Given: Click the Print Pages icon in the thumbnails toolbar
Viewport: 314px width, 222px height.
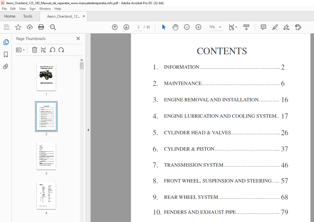Looking at the screenshot, I should point(43,50).
